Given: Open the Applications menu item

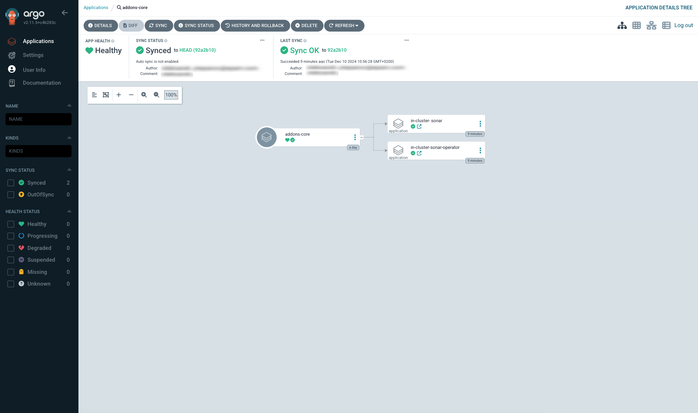Looking at the screenshot, I should point(38,41).
